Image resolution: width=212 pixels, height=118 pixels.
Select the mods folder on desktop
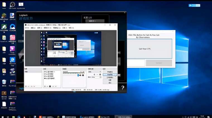coord(4,5)
